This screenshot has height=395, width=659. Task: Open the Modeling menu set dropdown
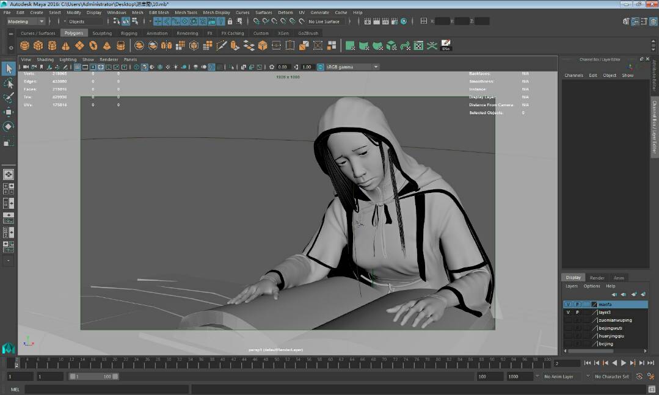[26, 21]
